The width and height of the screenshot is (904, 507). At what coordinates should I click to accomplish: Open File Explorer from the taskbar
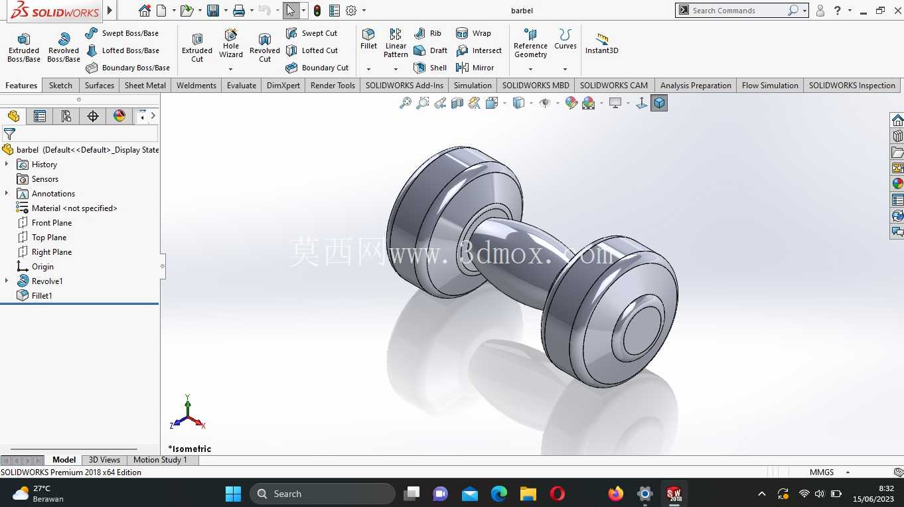click(x=528, y=494)
